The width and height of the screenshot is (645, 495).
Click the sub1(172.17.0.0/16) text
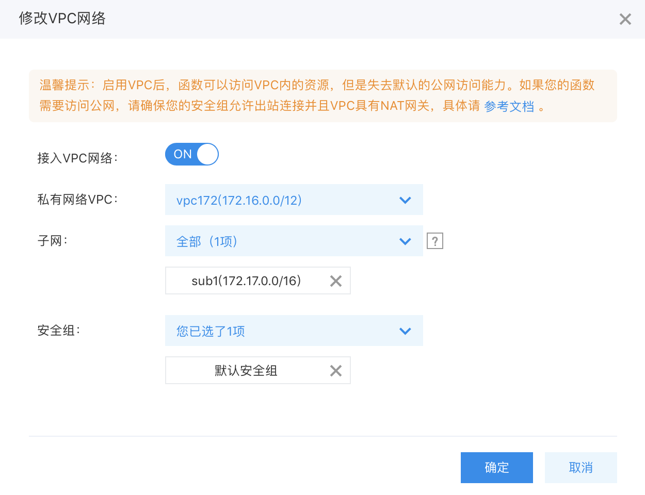tap(246, 281)
